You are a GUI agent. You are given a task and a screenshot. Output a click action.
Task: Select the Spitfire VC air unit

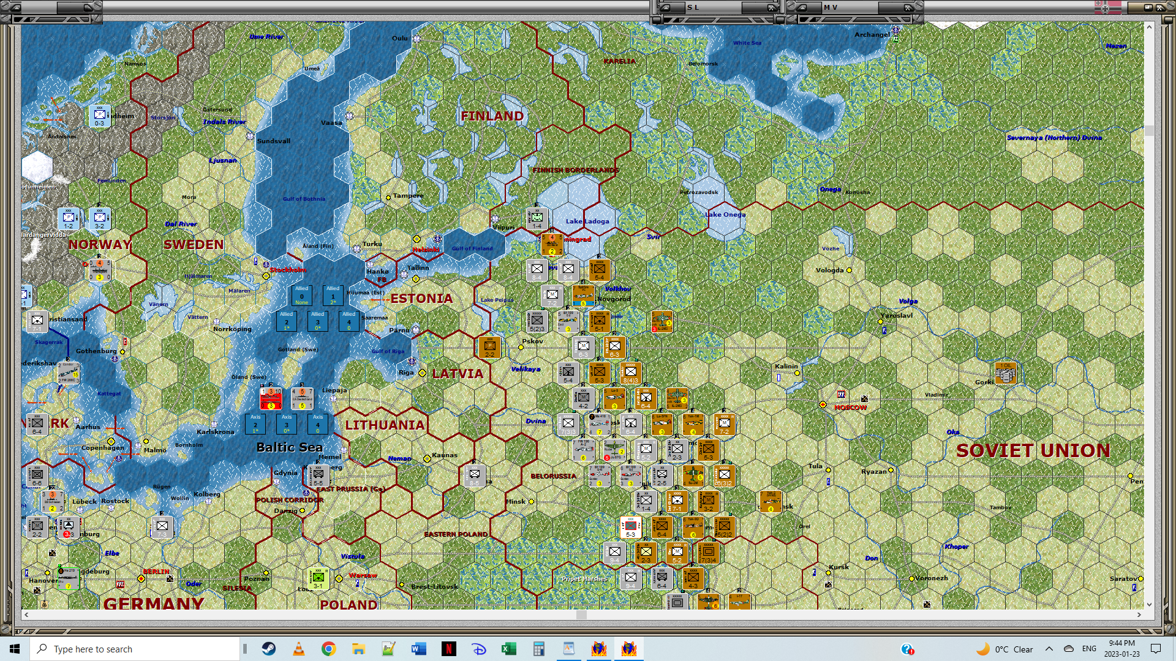point(583,296)
